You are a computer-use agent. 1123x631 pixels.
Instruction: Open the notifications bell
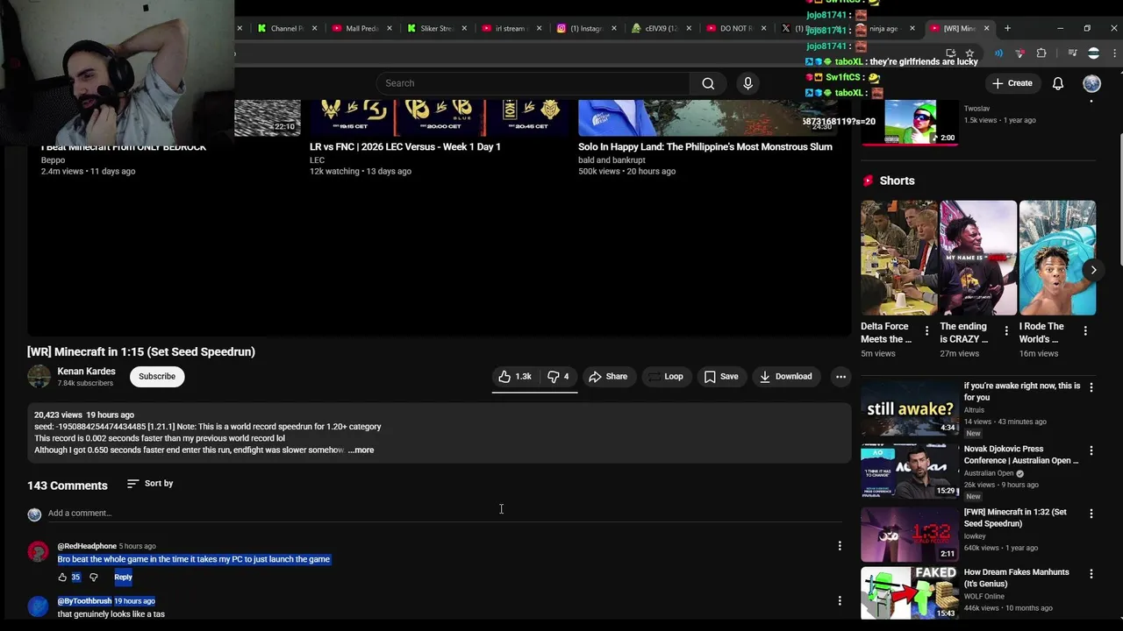coord(1058,83)
